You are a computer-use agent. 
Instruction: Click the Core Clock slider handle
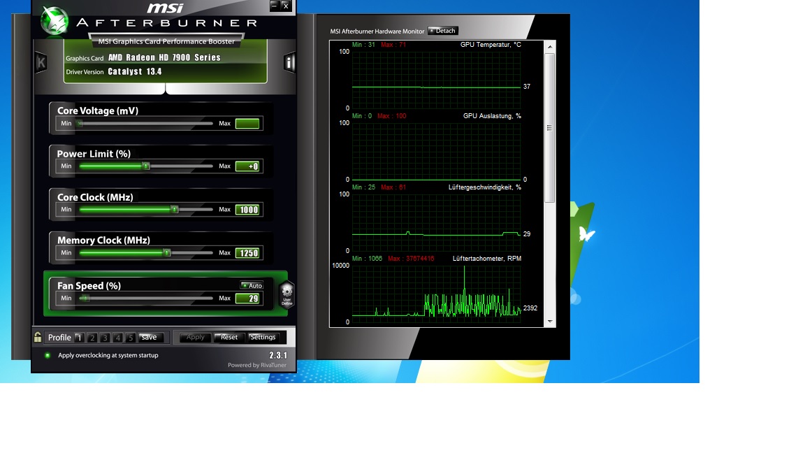175,209
